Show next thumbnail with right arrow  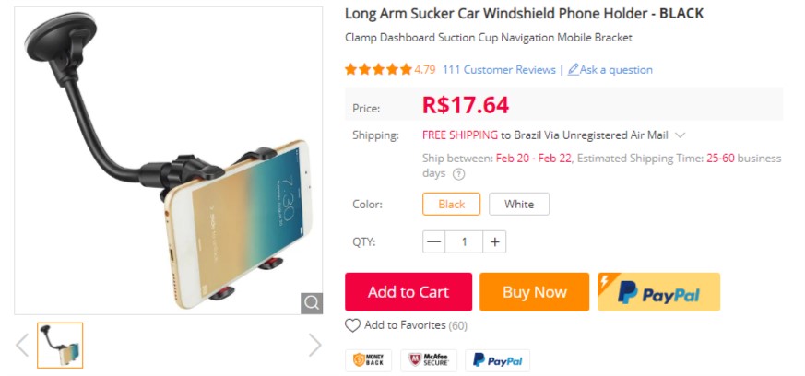314,345
